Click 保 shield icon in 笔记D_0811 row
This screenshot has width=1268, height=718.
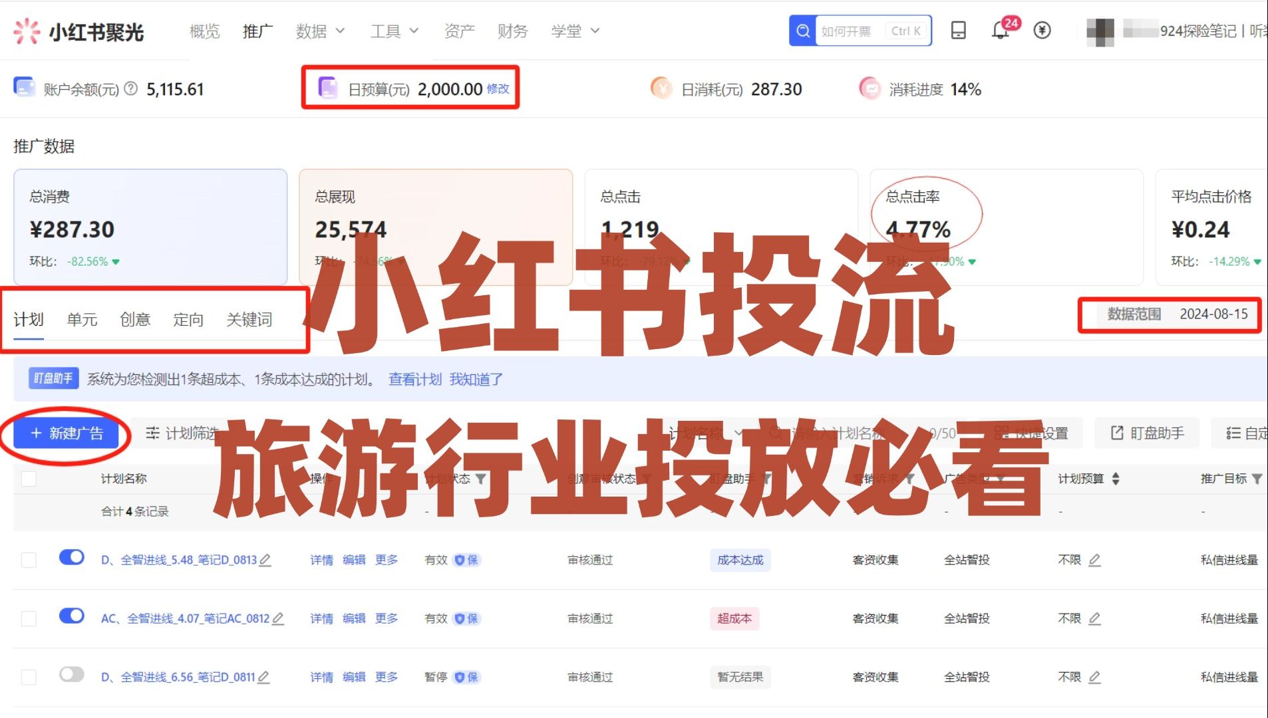(466, 677)
